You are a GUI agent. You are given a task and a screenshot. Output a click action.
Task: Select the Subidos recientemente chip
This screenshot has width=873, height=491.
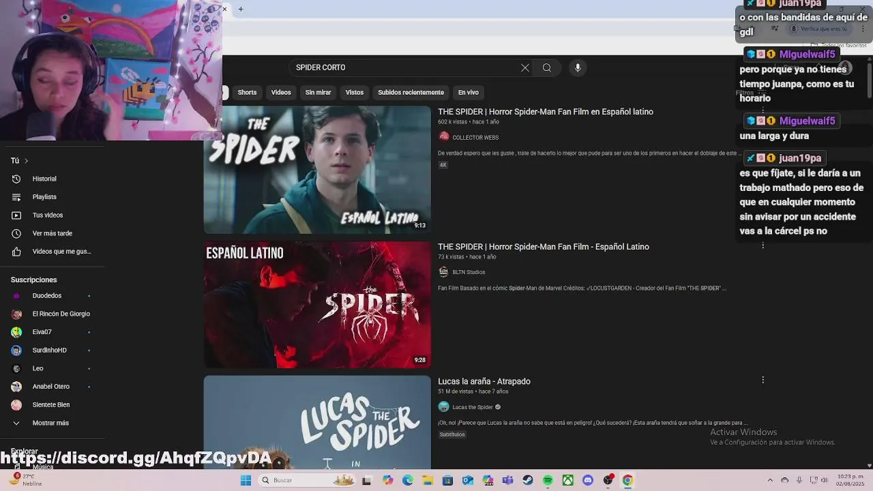click(411, 92)
